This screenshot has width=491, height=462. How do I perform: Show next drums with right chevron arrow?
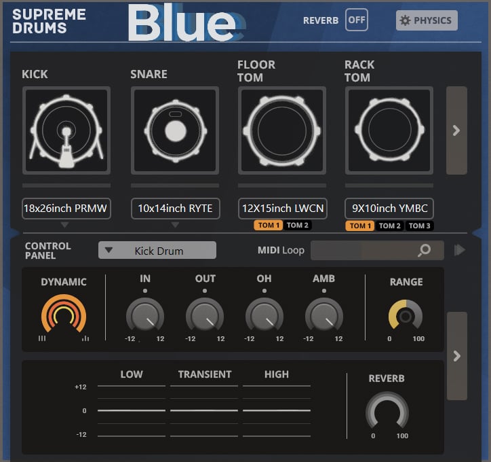(x=456, y=130)
